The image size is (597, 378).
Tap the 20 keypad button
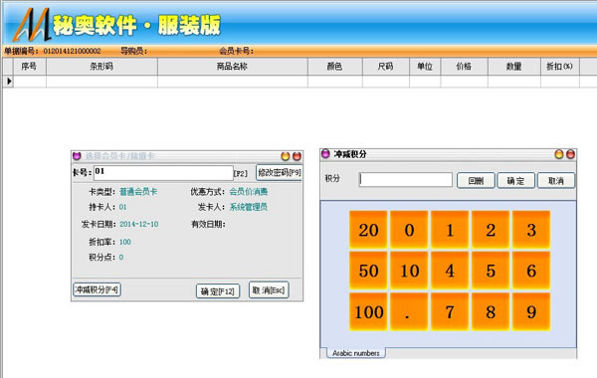click(368, 230)
